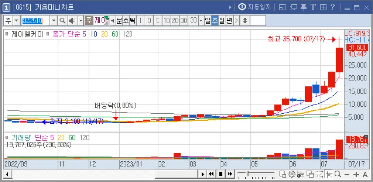Close the volume panel with X
The height and width of the screenshot is (182, 373).
366,136
